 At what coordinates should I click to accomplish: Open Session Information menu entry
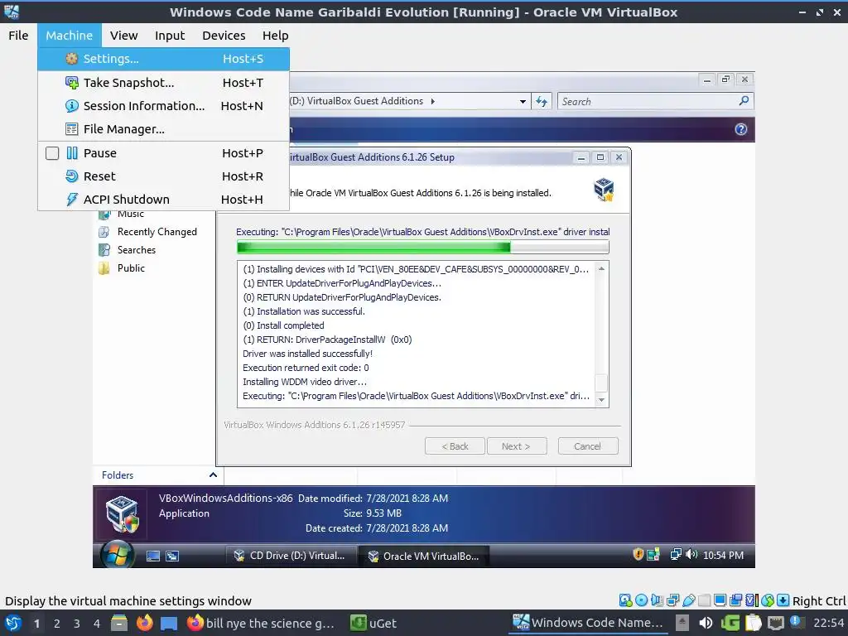coord(163,105)
